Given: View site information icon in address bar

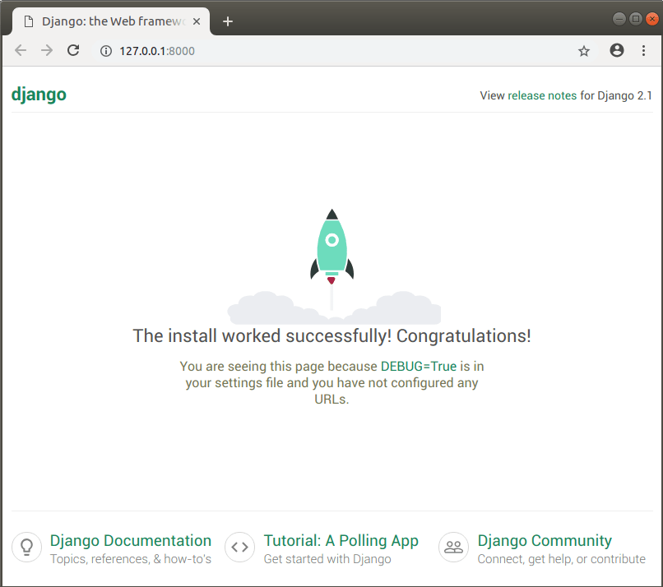Looking at the screenshot, I should coord(106,51).
